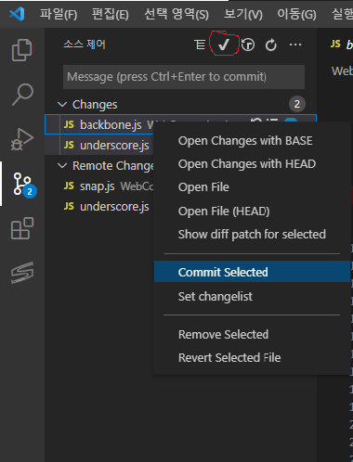This screenshot has height=462, width=353.
Task: Toggle view as tree/list icon
Action: (x=200, y=45)
